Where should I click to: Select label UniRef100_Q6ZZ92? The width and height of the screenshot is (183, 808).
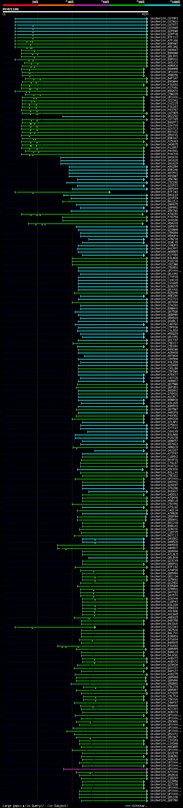(x=164, y=116)
